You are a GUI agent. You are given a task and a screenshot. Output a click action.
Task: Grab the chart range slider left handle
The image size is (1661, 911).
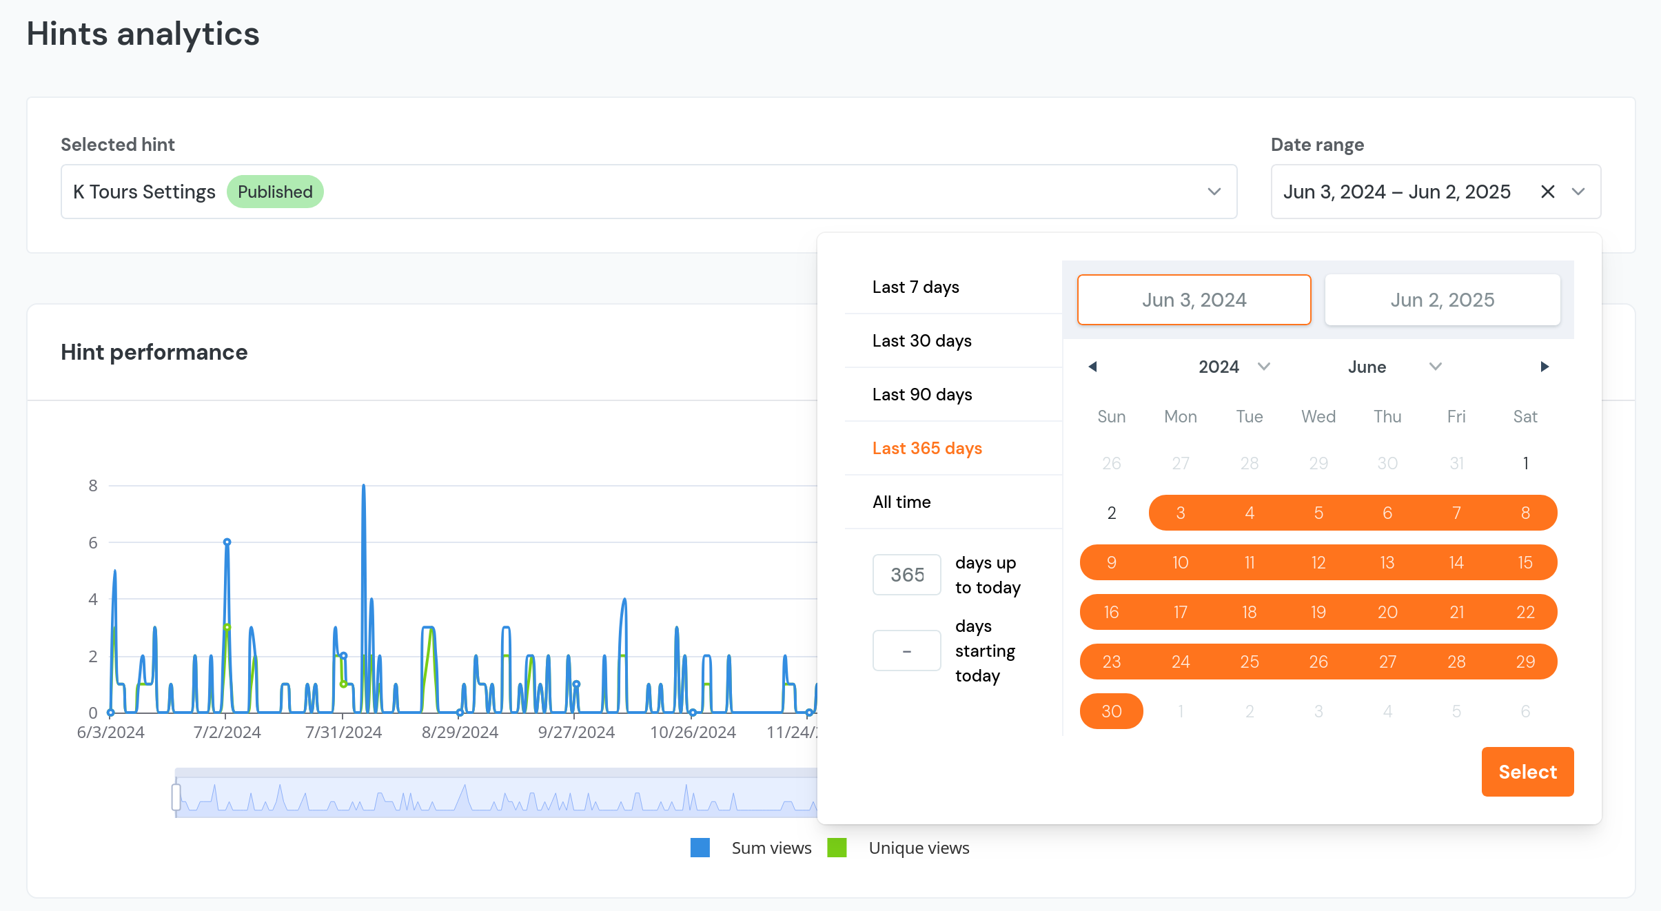176,797
